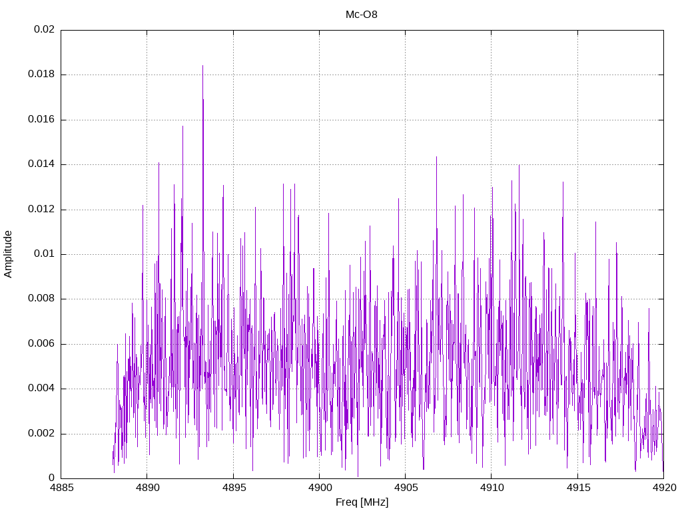Screen dimensions: 682x511
Task: Click y-axis tick label 0.018
Action: [41, 75]
